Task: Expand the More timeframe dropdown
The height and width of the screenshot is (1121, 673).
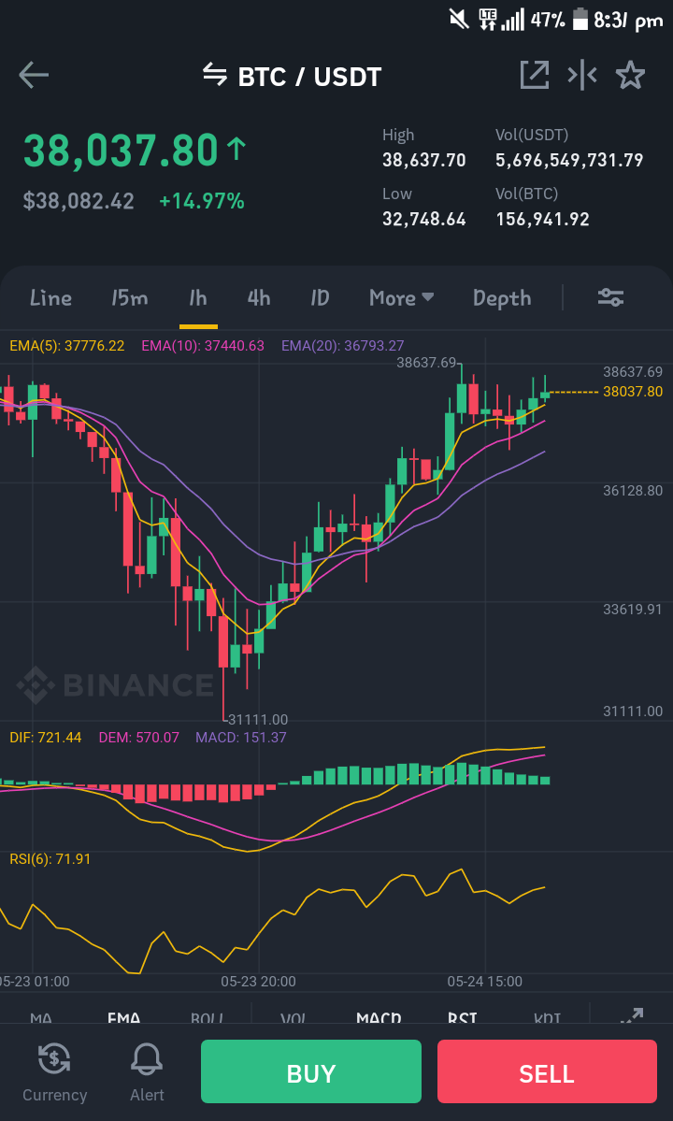Action: click(402, 297)
